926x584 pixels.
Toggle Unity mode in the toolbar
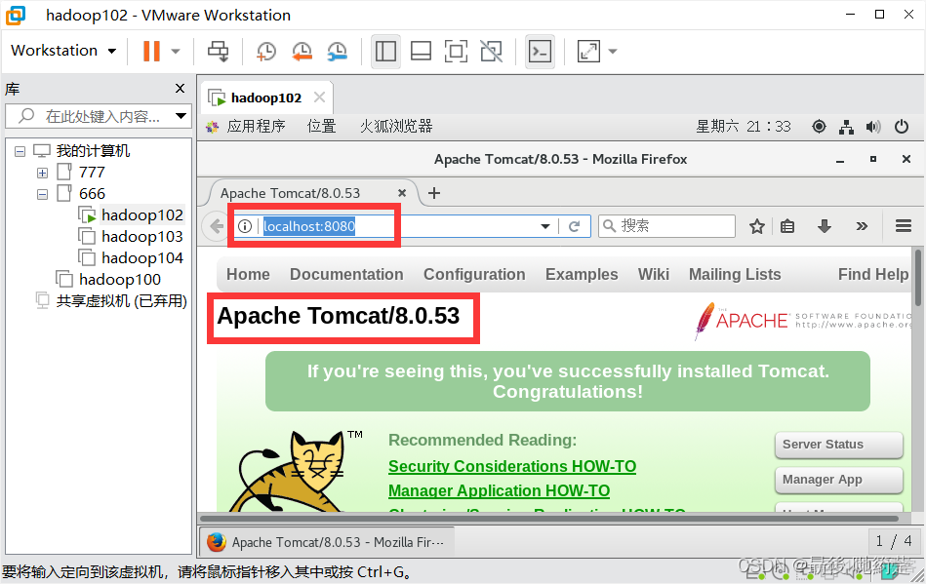(492, 51)
